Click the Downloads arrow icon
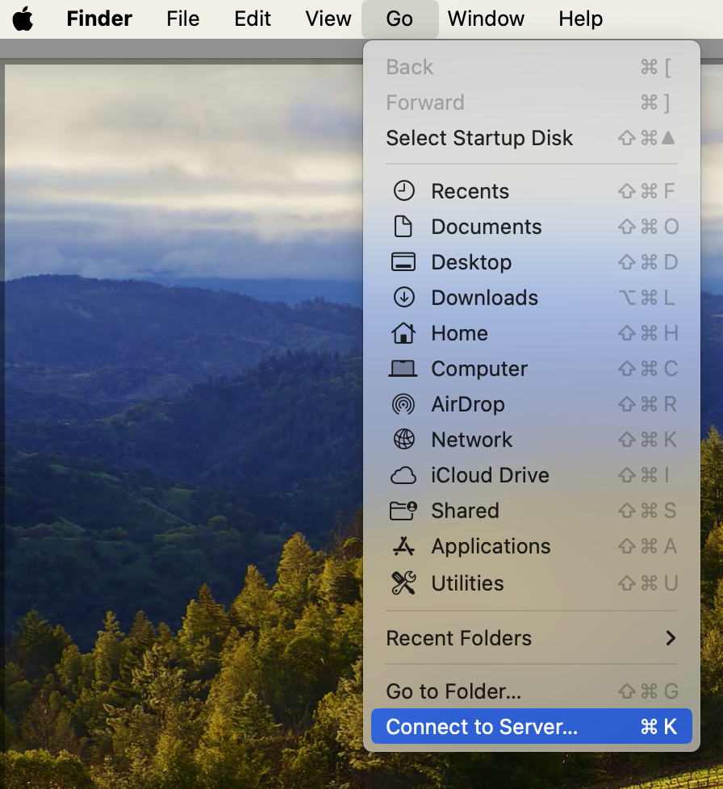 coord(403,298)
